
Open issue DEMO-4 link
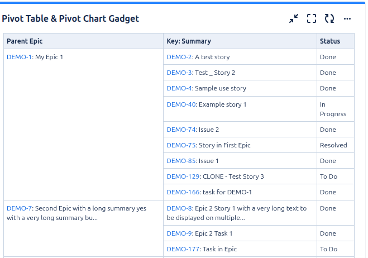(179, 88)
